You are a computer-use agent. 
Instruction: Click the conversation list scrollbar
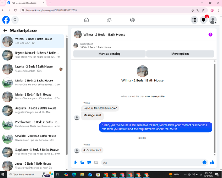67,96
